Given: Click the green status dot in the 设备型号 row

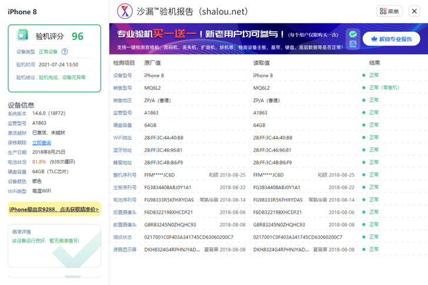Looking at the screenshot, I should pos(363,75).
